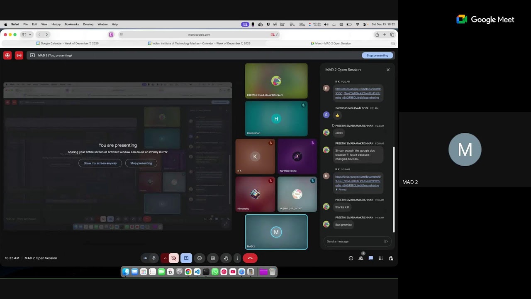Image resolution: width=531 pixels, height=299 pixels.
Task: Toggle chat panel icon in bottom bar
Action: 371,258
